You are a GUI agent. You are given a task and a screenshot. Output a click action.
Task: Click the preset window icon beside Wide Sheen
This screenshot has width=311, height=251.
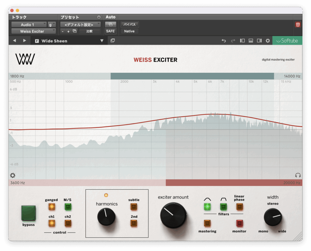click(113, 41)
